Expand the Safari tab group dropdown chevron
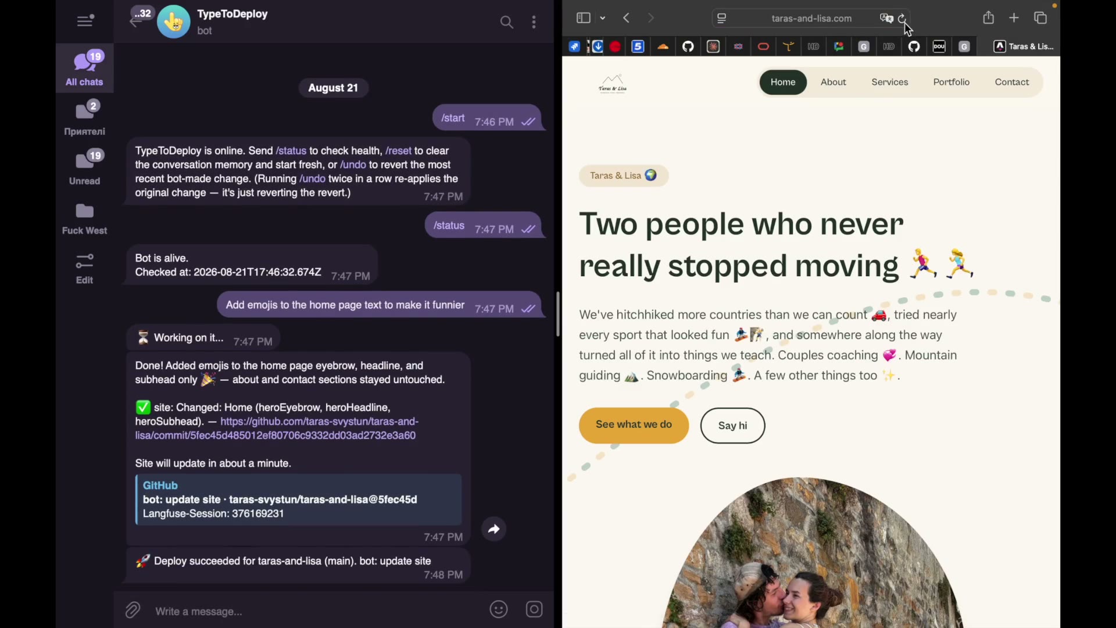The width and height of the screenshot is (1116, 628). [x=603, y=18]
